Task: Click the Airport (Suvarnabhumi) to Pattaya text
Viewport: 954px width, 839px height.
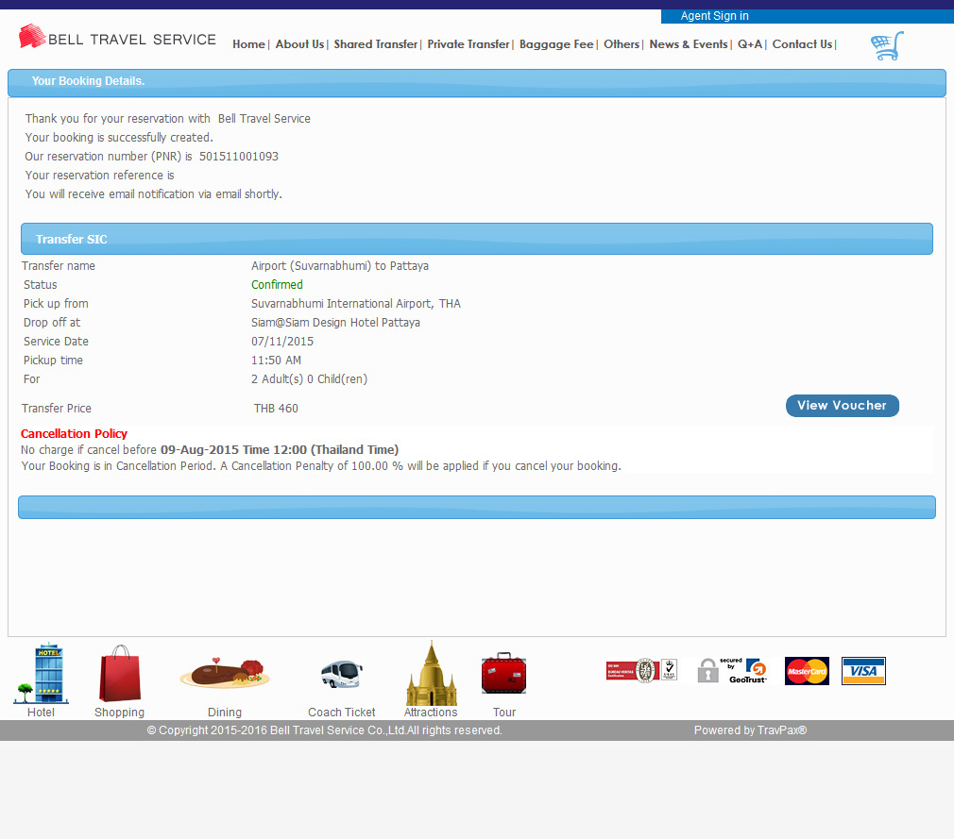Action: (x=339, y=266)
